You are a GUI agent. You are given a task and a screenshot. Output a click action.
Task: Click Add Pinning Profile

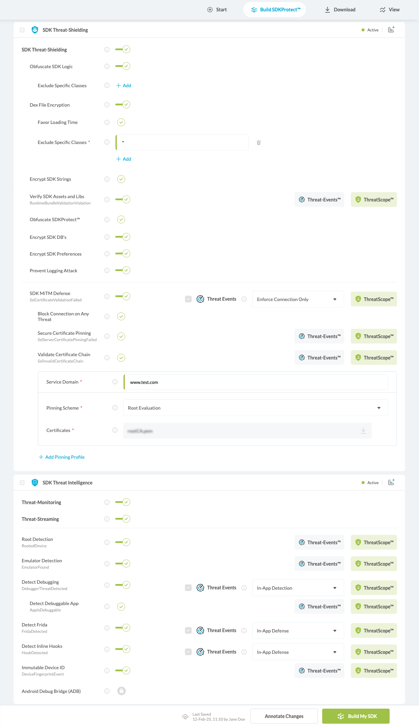click(61, 457)
